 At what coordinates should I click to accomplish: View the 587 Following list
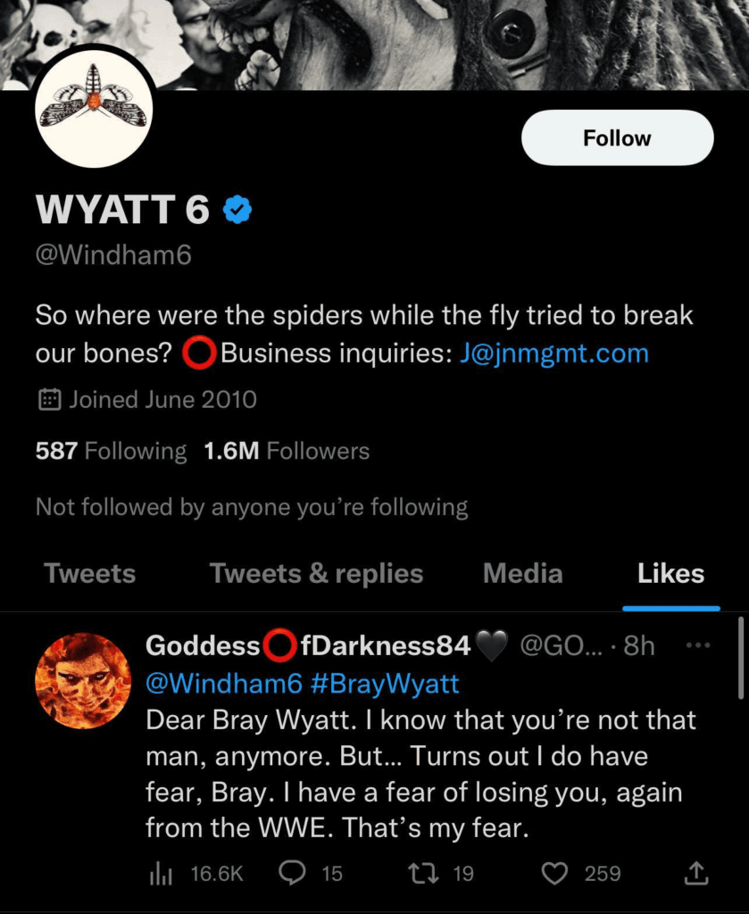tap(111, 452)
